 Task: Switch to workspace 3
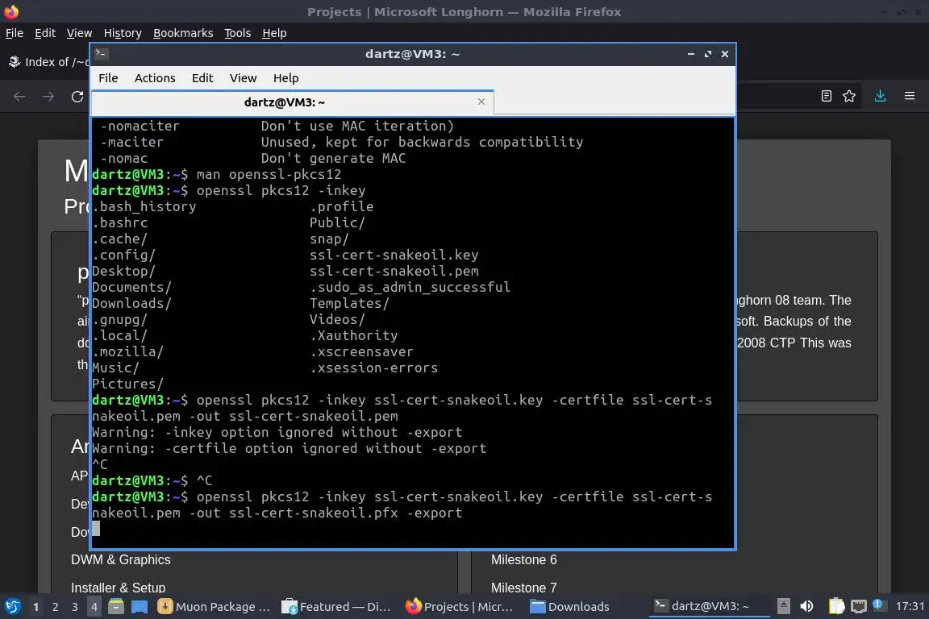pyautogui.click(x=75, y=607)
